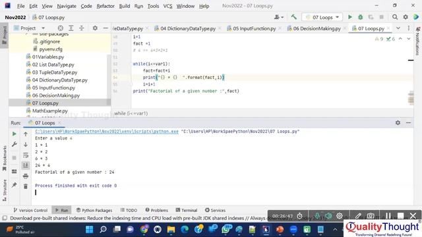Image resolution: width=422 pixels, height=237 pixels.
Task: Open the VCS menu
Action: 167,6
